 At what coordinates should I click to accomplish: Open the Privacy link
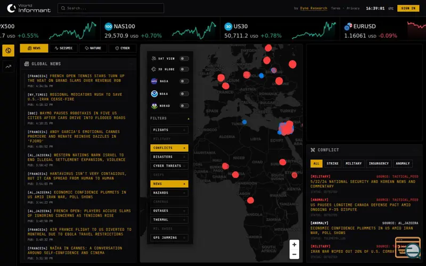(x=353, y=9)
